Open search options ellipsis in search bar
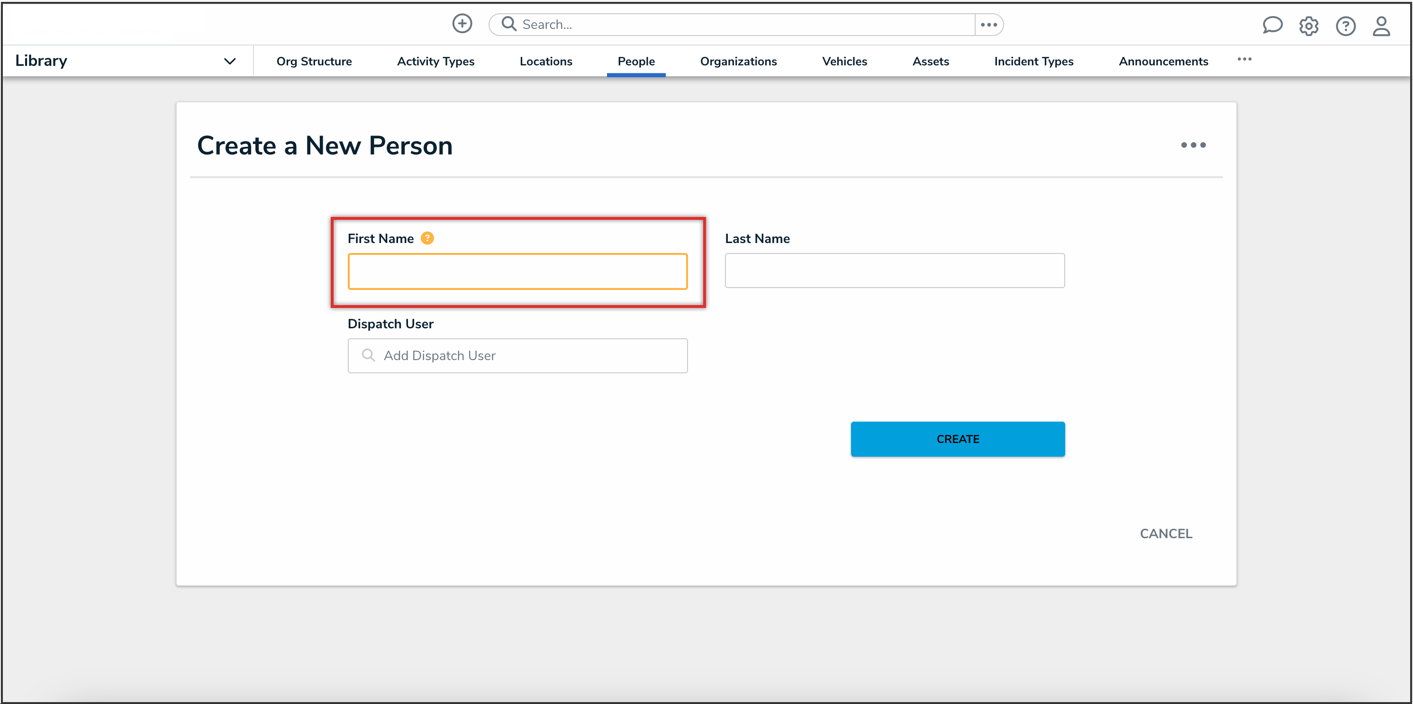This screenshot has height=704, width=1413. [988, 25]
